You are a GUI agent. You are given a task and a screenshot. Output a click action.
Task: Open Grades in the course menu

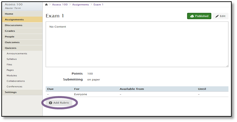tap(22, 31)
